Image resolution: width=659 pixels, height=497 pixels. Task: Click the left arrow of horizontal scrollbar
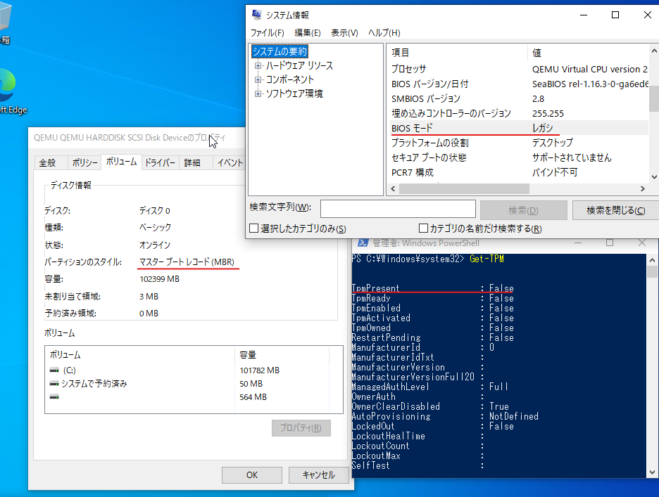coord(393,189)
